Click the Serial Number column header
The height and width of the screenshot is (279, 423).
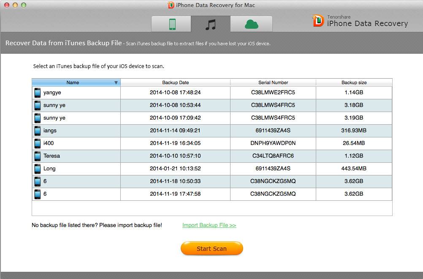273,82
